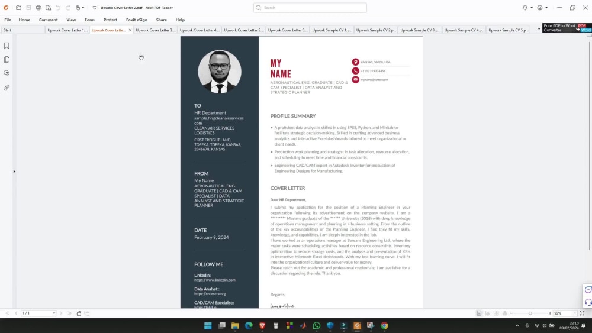592x333 pixels.
Task: Switch to Upwork Sample CV 1 tab
Action: point(332,30)
